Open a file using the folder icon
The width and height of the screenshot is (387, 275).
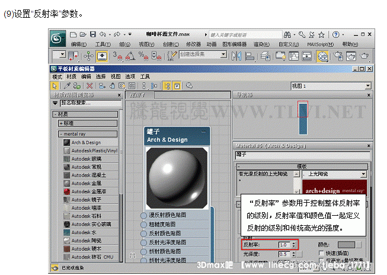pos(83,34)
